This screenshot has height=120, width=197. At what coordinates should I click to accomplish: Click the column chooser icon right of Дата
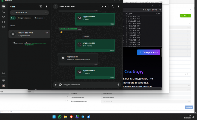click(x=159, y=14)
